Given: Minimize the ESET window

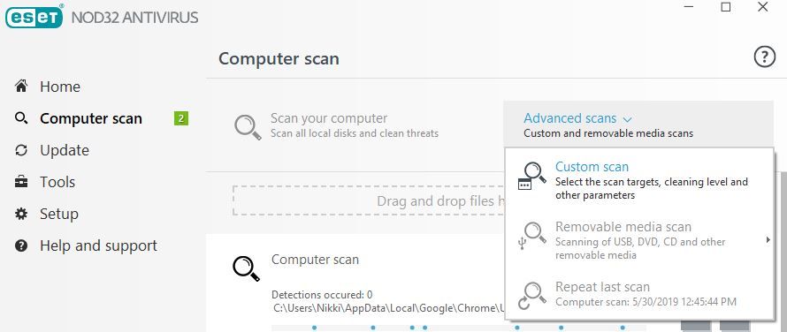Looking at the screenshot, I should (689, 7).
